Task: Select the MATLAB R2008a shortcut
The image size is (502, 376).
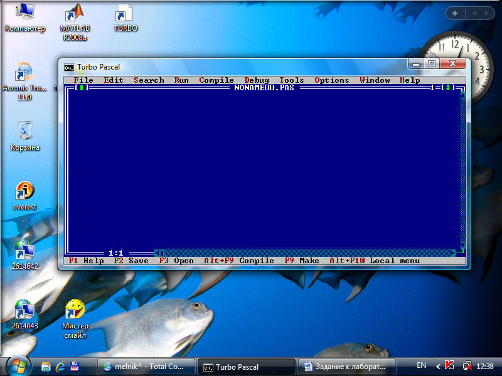Action: coord(75,23)
